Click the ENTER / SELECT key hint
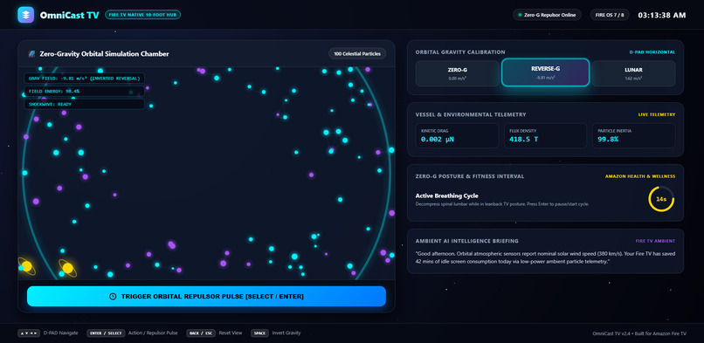This screenshot has height=343, width=704. [106, 333]
